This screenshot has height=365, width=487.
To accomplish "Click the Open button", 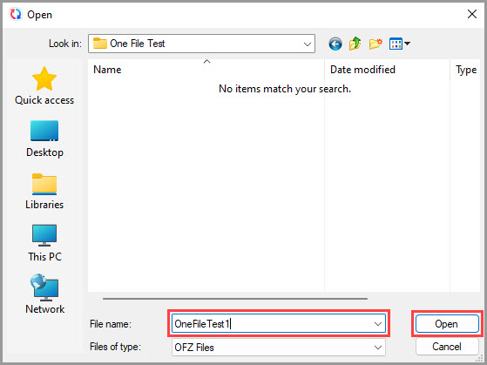I will click(x=447, y=324).
